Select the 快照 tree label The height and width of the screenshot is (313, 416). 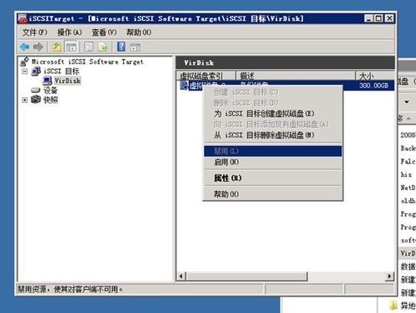(51, 100)
